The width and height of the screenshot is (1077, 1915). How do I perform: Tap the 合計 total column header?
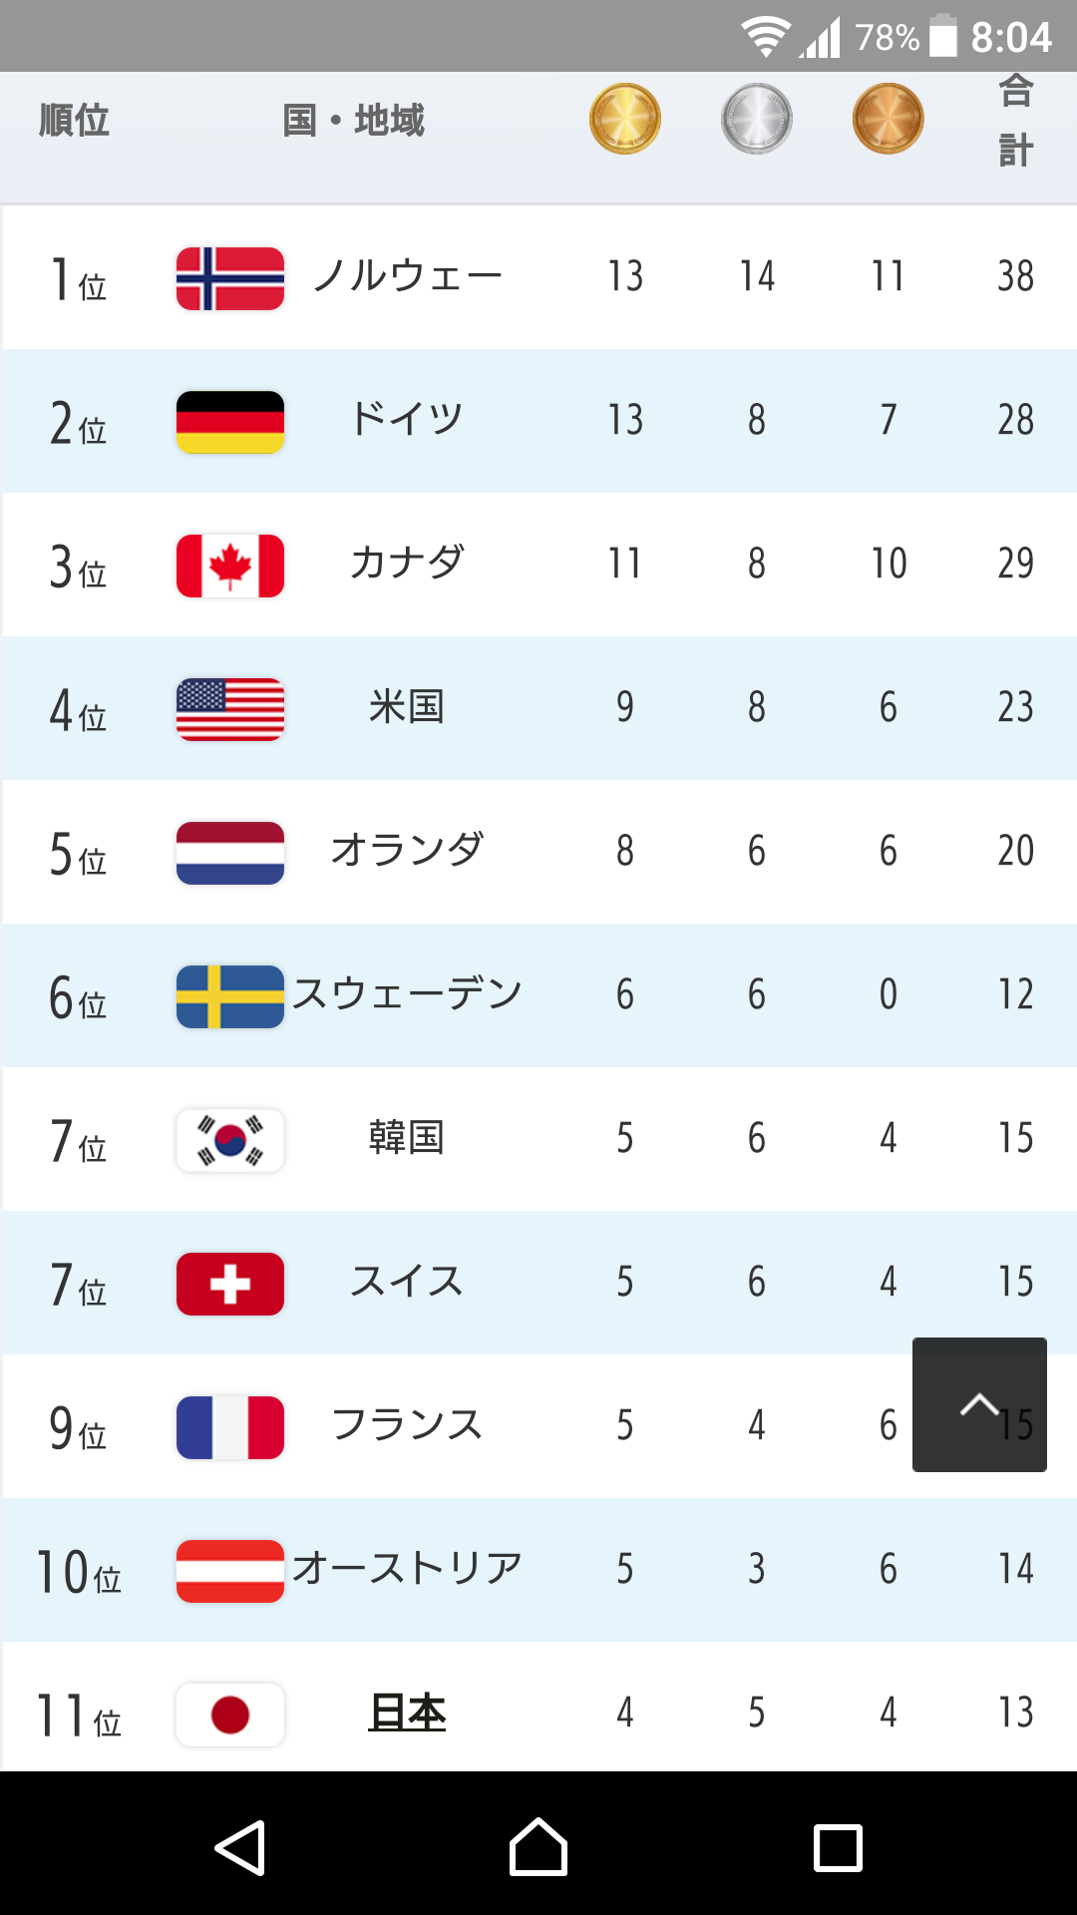(x=1015, y=121)
